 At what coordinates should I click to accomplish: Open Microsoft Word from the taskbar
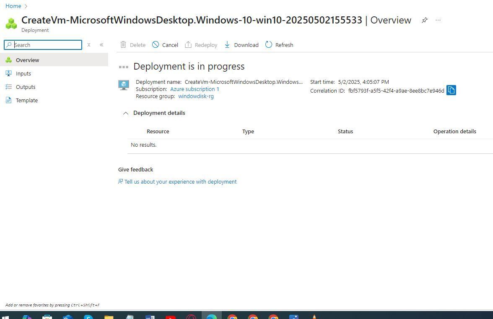pyautogui.click(x=150, y=317)
